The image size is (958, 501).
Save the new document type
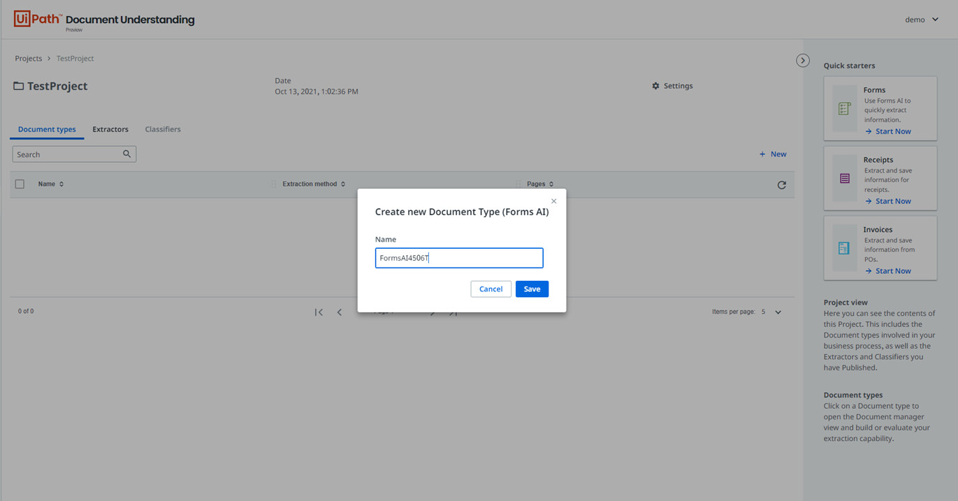(532, 289)
